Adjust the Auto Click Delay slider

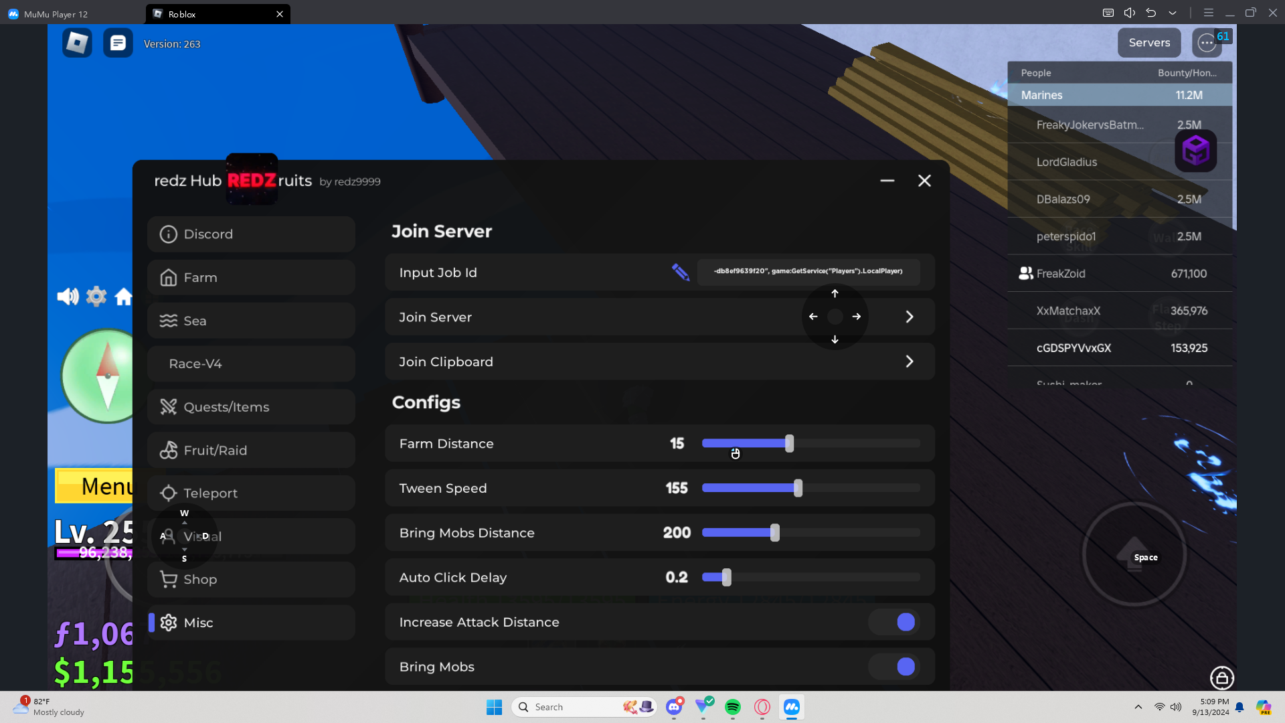[810, 577]
